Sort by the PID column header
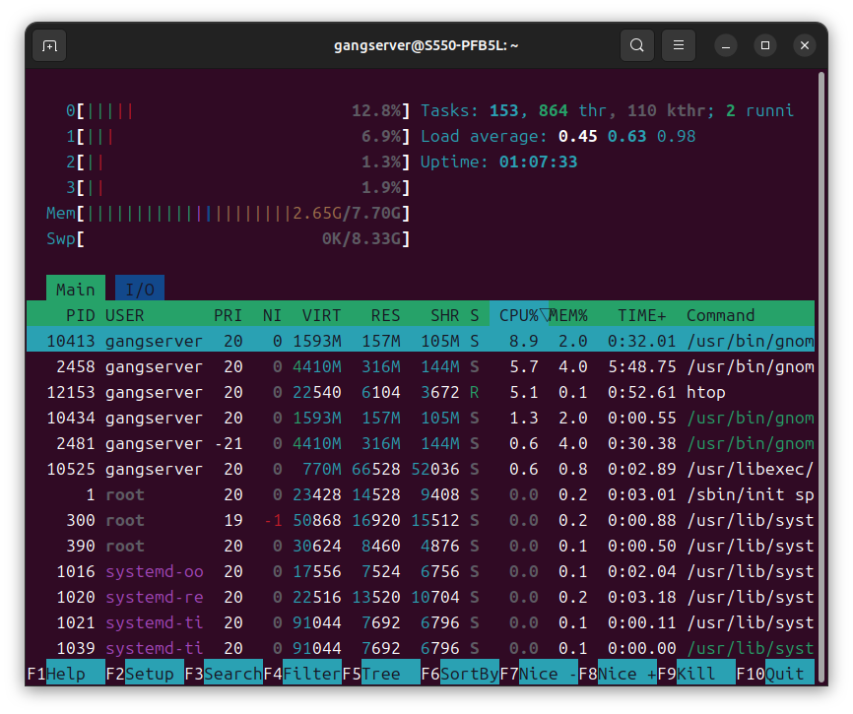 pyautogui.click(x=80, y=315)
